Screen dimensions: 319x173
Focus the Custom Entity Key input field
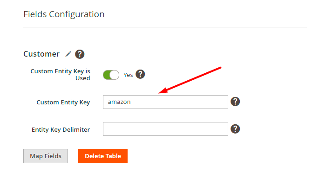click(x=165, y=102)
